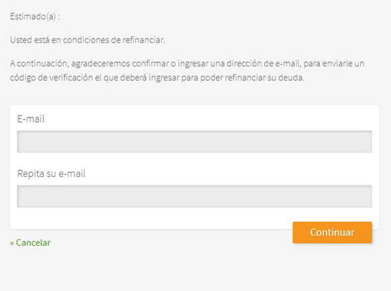Place cursor in first gray email box
The image size is (391, 291).
tap(195, 141)
